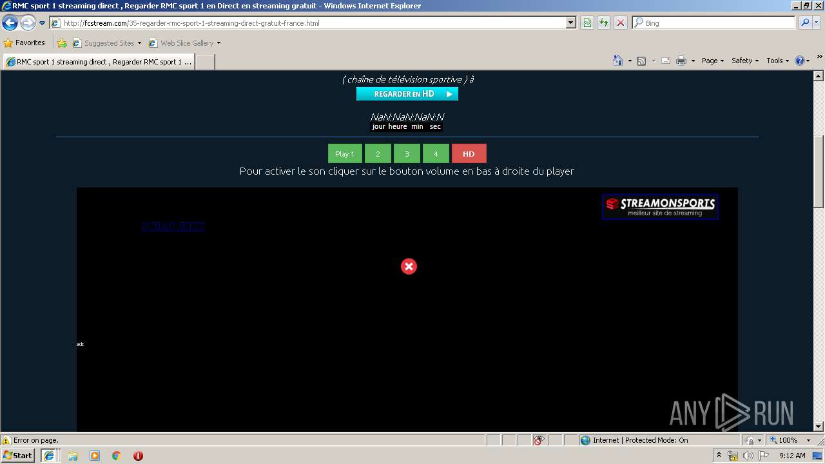This screenshot has height=464, width=825.
Task: Open the RSS feeds icon
Action: [641, 61]
